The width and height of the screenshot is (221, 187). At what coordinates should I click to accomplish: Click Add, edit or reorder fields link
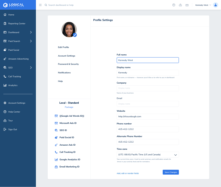coord(128,173)
